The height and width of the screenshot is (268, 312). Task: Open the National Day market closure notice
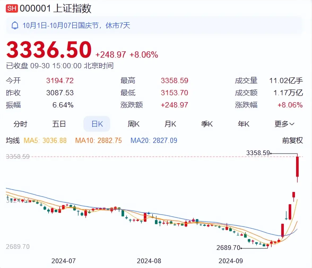click(x=76, y=25)
